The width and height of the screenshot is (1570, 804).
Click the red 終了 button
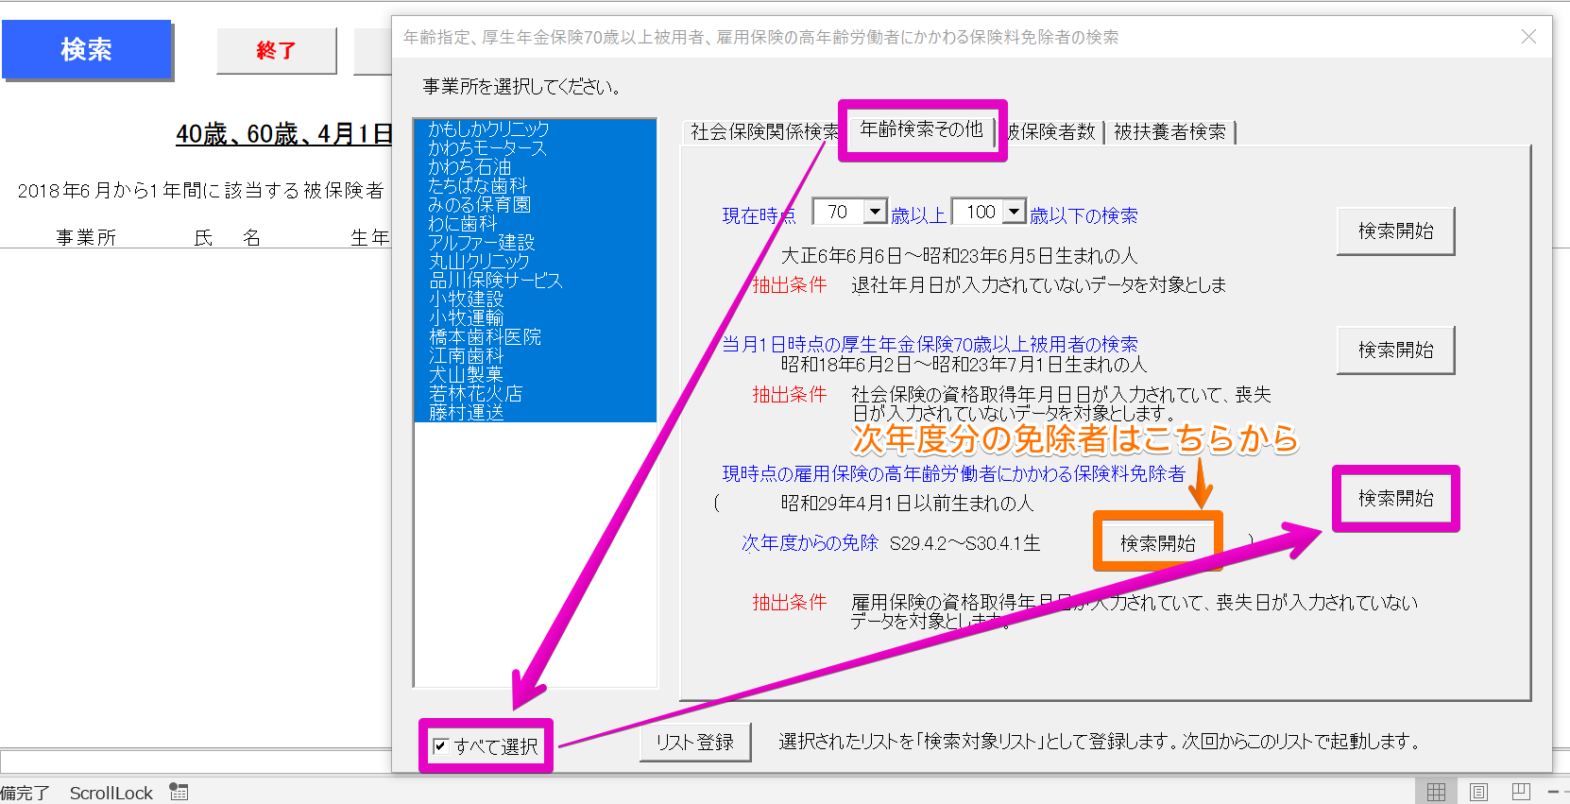point(277,50)
